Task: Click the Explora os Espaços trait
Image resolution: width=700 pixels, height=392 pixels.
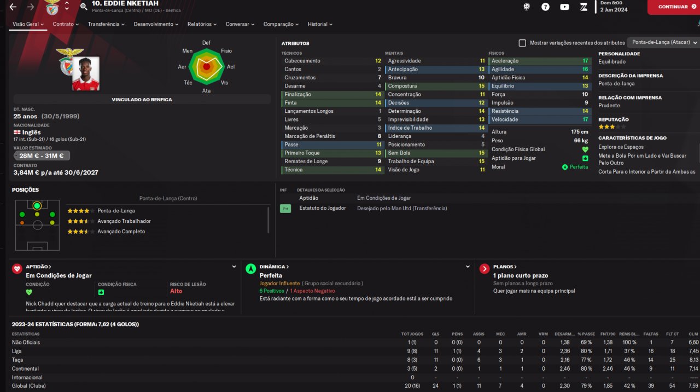Action: click(621, 147)
